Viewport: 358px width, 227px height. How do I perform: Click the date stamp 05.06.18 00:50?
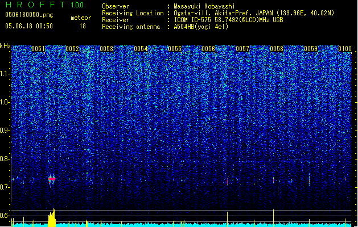pyautogui.click(x=29, y=26)
